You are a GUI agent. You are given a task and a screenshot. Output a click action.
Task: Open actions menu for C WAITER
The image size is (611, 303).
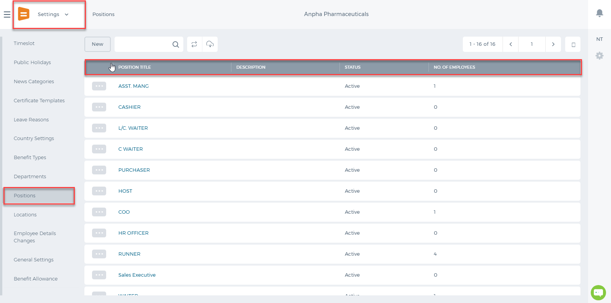coord(99,149)
